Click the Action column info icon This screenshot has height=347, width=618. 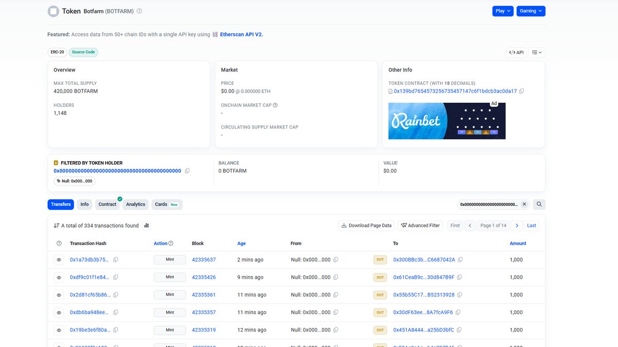[x=171, y=243]
